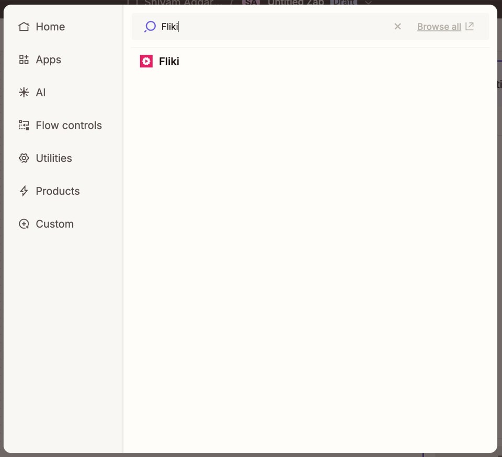
Task: Click the Apps grid icon
Action: tap(24, 60)
